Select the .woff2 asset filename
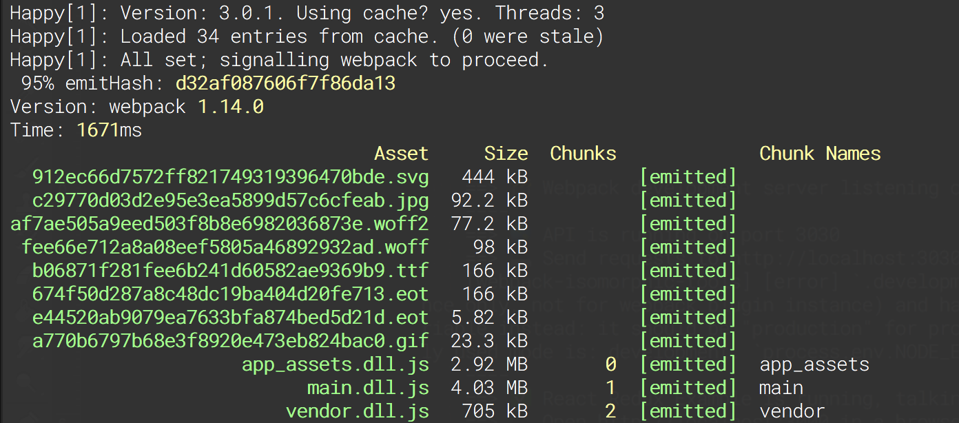 coord(219,224)
